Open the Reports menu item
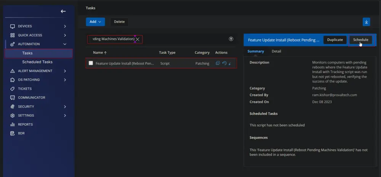 [25, 124]
